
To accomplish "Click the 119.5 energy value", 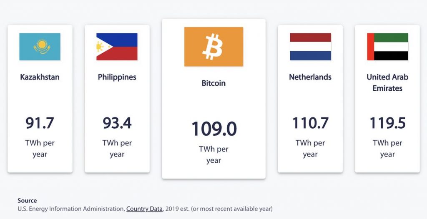I will pos(387,123).
